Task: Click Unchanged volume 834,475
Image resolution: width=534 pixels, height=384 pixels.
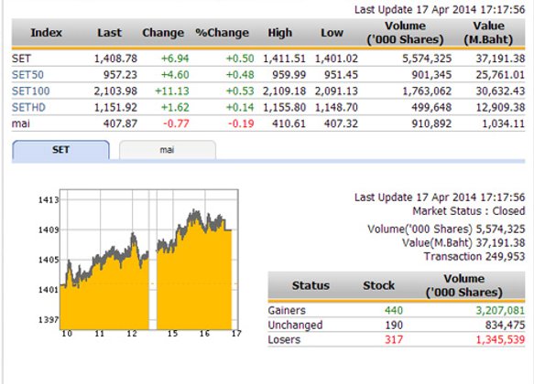Action: pyautogui.click(x=505, y=325)
